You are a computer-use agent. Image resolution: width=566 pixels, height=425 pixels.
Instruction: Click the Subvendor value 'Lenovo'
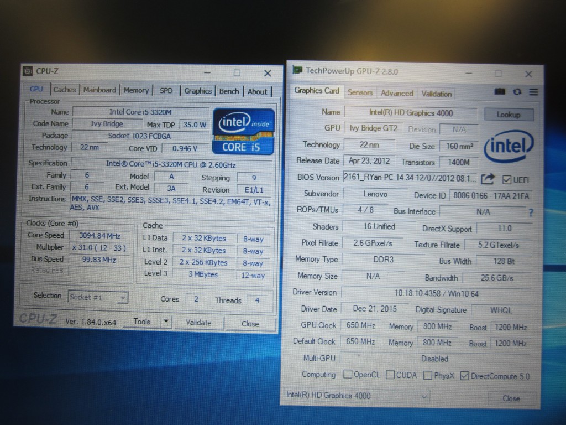[375, 194]
